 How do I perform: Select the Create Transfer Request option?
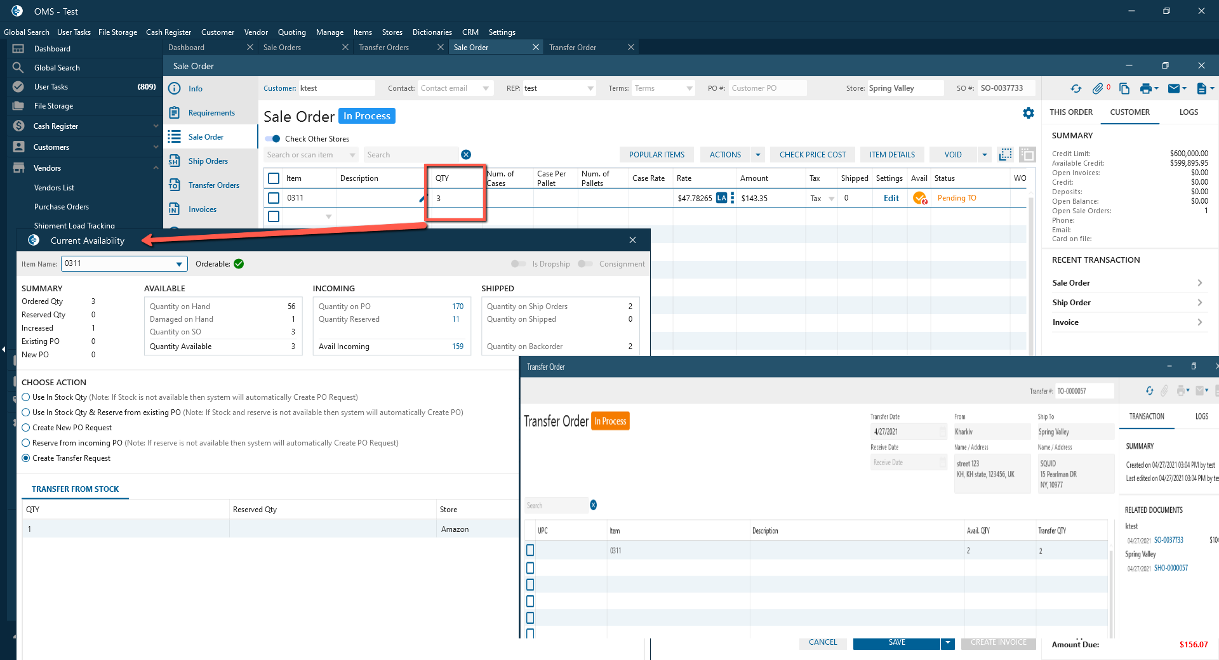click(26, 458)
